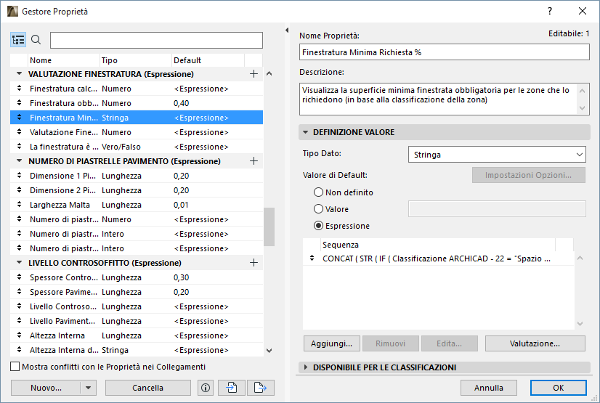Click the Nuovo... button
The height and width of the screenshot is (403, 600).
pos(46,388)
